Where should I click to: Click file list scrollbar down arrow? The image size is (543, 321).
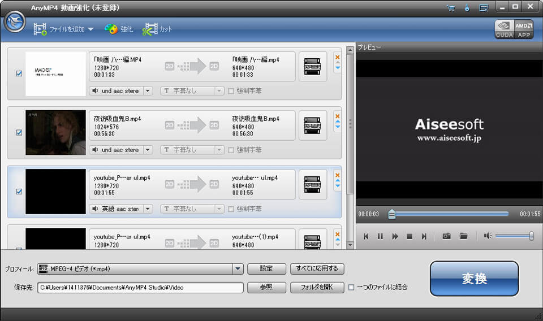click(350, 245)
